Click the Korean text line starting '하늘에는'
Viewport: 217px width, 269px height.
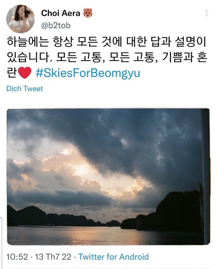[x=106, y=42]
